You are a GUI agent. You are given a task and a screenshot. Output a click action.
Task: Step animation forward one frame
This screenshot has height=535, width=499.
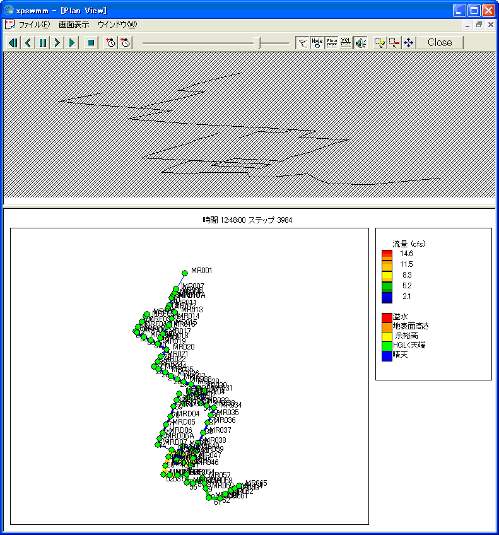pyautogui.click(x=57, y=43)
